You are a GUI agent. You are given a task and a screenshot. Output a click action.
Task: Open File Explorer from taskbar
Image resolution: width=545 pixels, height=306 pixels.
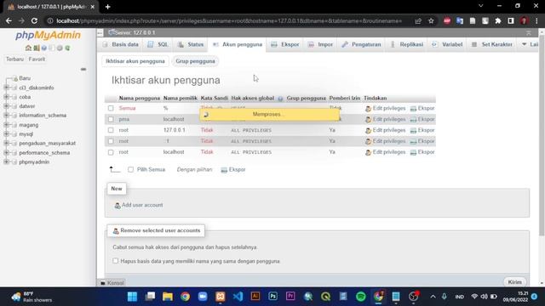click(x=168, y=297)
